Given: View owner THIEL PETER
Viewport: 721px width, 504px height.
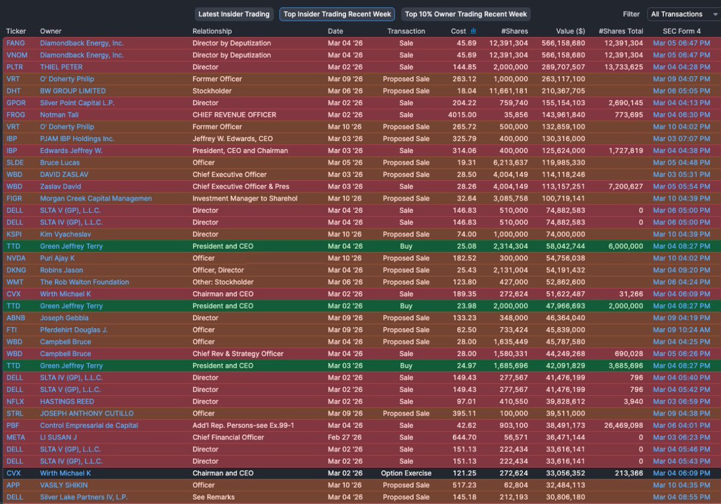Looking at the screenshot, I should [61, 67].
